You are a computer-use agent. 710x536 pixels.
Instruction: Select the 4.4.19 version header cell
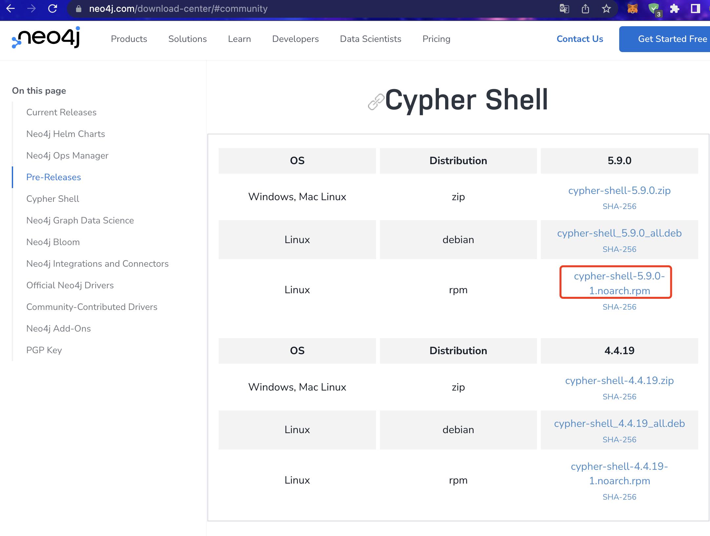coord(619,351)
